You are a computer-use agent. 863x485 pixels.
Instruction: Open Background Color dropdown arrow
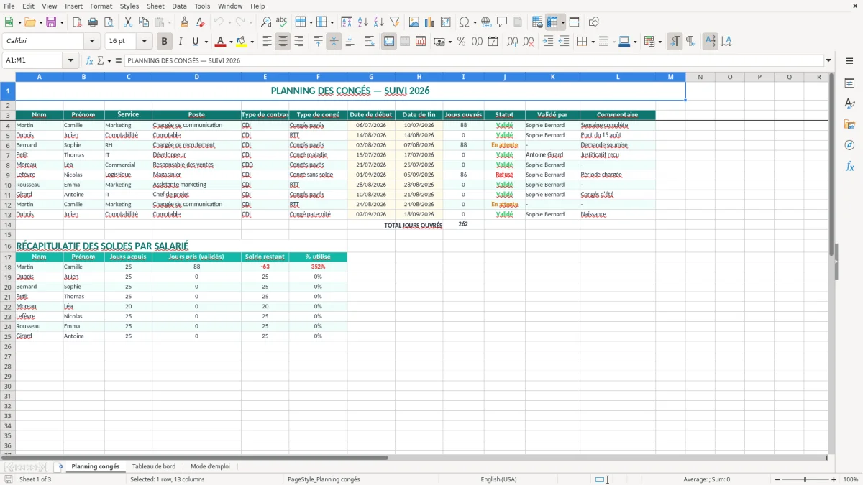coord(252,42)
